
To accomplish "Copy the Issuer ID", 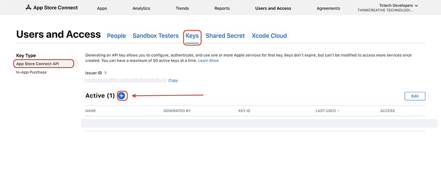I will 173,80.
